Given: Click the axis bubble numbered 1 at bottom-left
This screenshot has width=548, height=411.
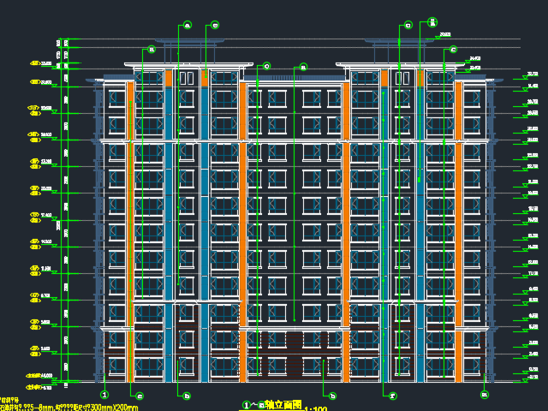Looking at the screenshot, I should [105, 395].
